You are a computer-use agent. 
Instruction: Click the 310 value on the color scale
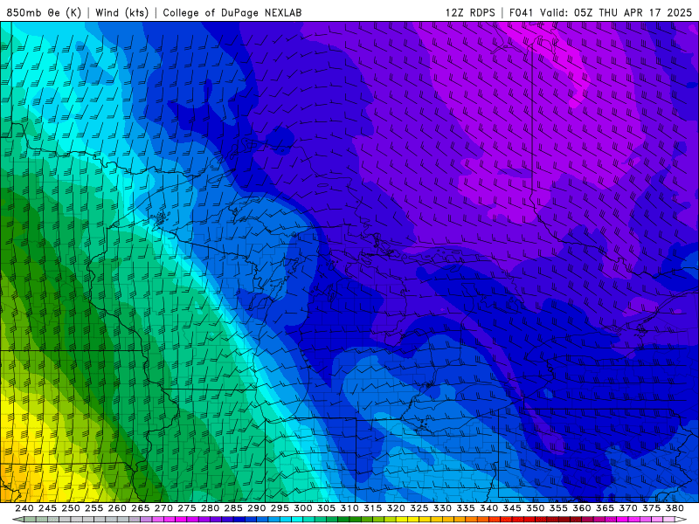coord(349,508)
